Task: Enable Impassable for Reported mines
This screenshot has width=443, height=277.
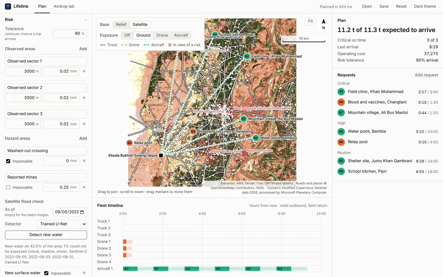Action: coord(8,188)
